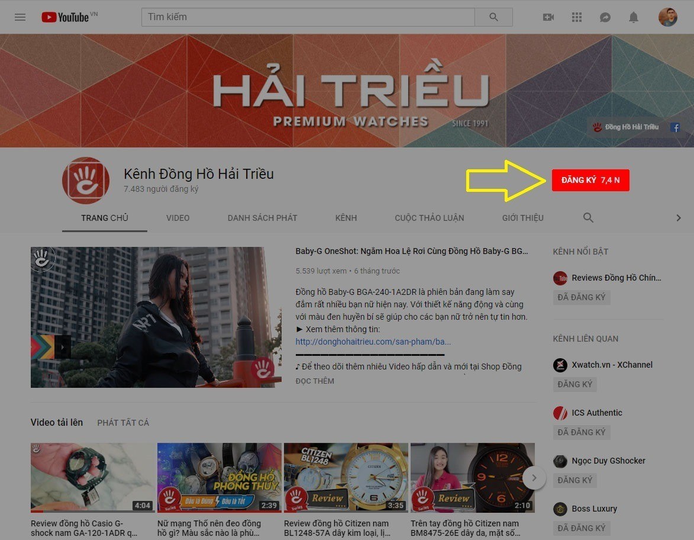694x540 pixels.
Task: Click 7.483 người đăng ký count
Action: point(161,189)
